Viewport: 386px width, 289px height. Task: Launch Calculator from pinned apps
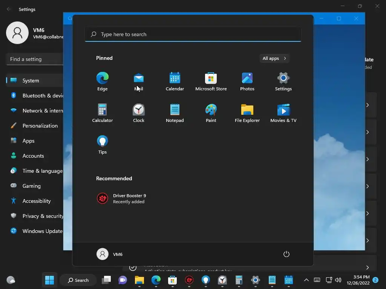[103, 113]
